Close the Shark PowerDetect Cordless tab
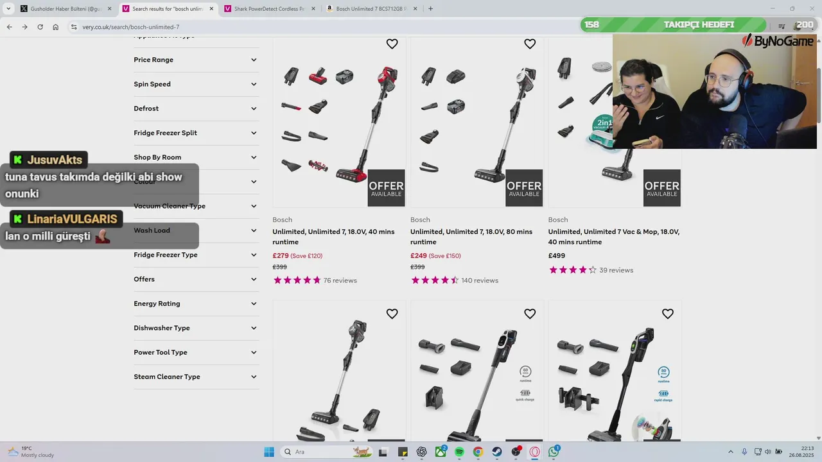The width and height of the screenshot is (822, 462). (x=313, y=9)
